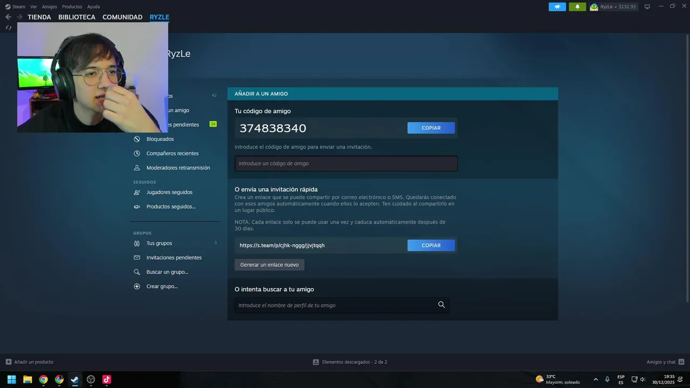Open Amigos y chat panel
This screenshot has width=690, height=388.
coord(665,362)
